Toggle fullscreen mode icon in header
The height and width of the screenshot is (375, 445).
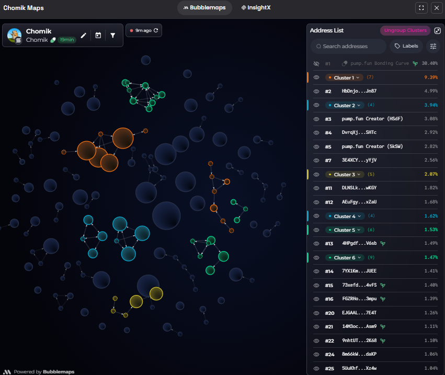(421, 8)
